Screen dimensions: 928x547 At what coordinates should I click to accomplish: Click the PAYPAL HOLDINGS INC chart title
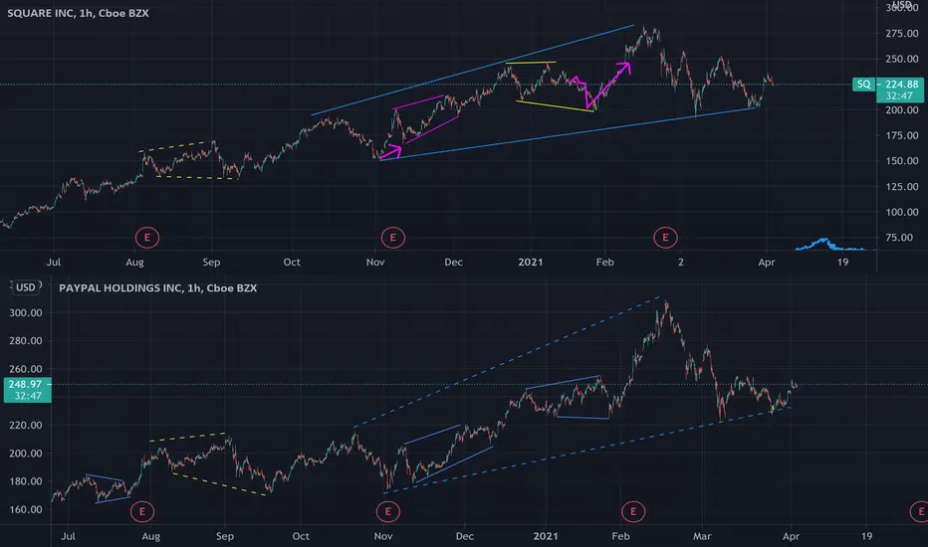157,288
